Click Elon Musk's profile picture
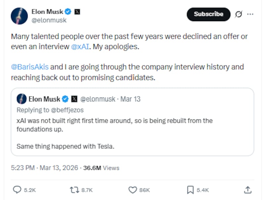The height and width of the screenshot is (200, 265). [x=19, y=15]
